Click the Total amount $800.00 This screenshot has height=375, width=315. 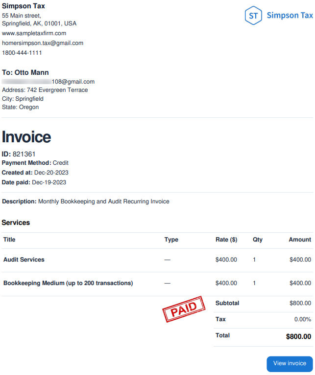pyautogui.click(x=298, y=336)
